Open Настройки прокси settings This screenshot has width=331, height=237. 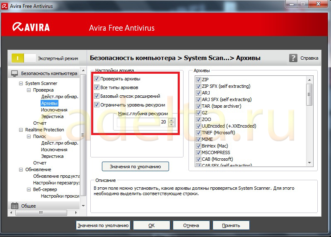(60, 196)
